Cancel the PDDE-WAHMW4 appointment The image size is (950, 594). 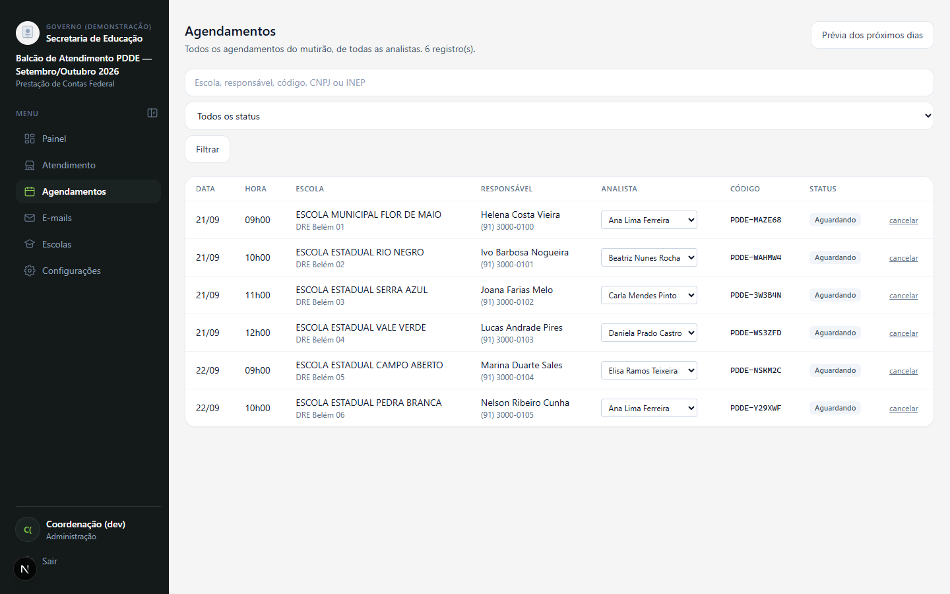click(903, 258)
